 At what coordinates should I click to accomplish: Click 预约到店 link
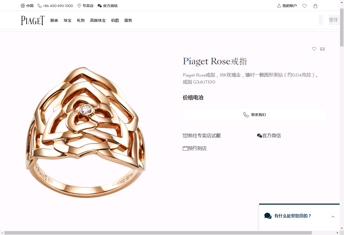click(195, 148)
